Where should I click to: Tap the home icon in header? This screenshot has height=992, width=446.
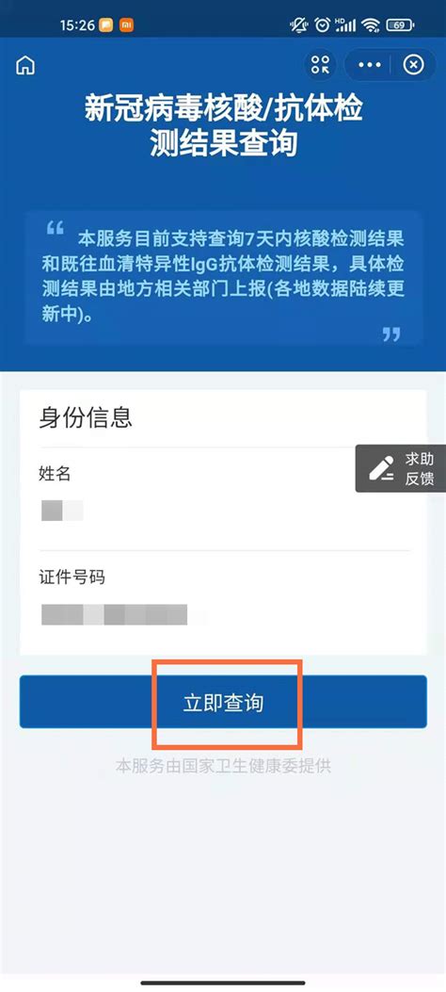click(x=26, y=65)
